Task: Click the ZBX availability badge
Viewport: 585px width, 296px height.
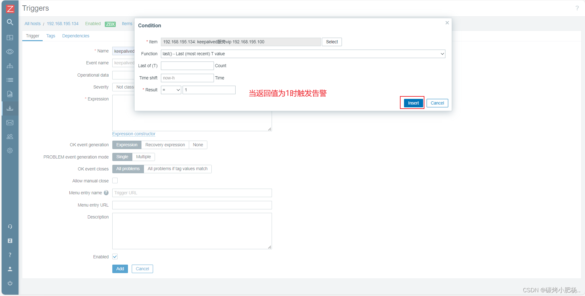Action: [110, 24]
